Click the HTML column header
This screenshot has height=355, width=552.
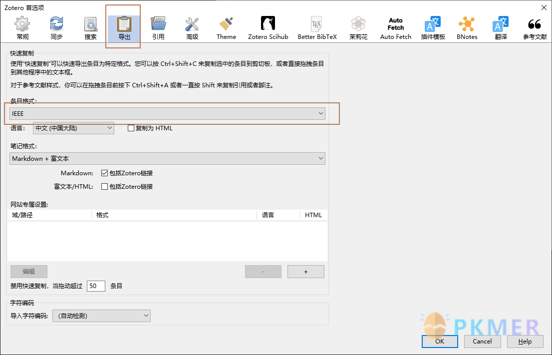coord(313,215)
